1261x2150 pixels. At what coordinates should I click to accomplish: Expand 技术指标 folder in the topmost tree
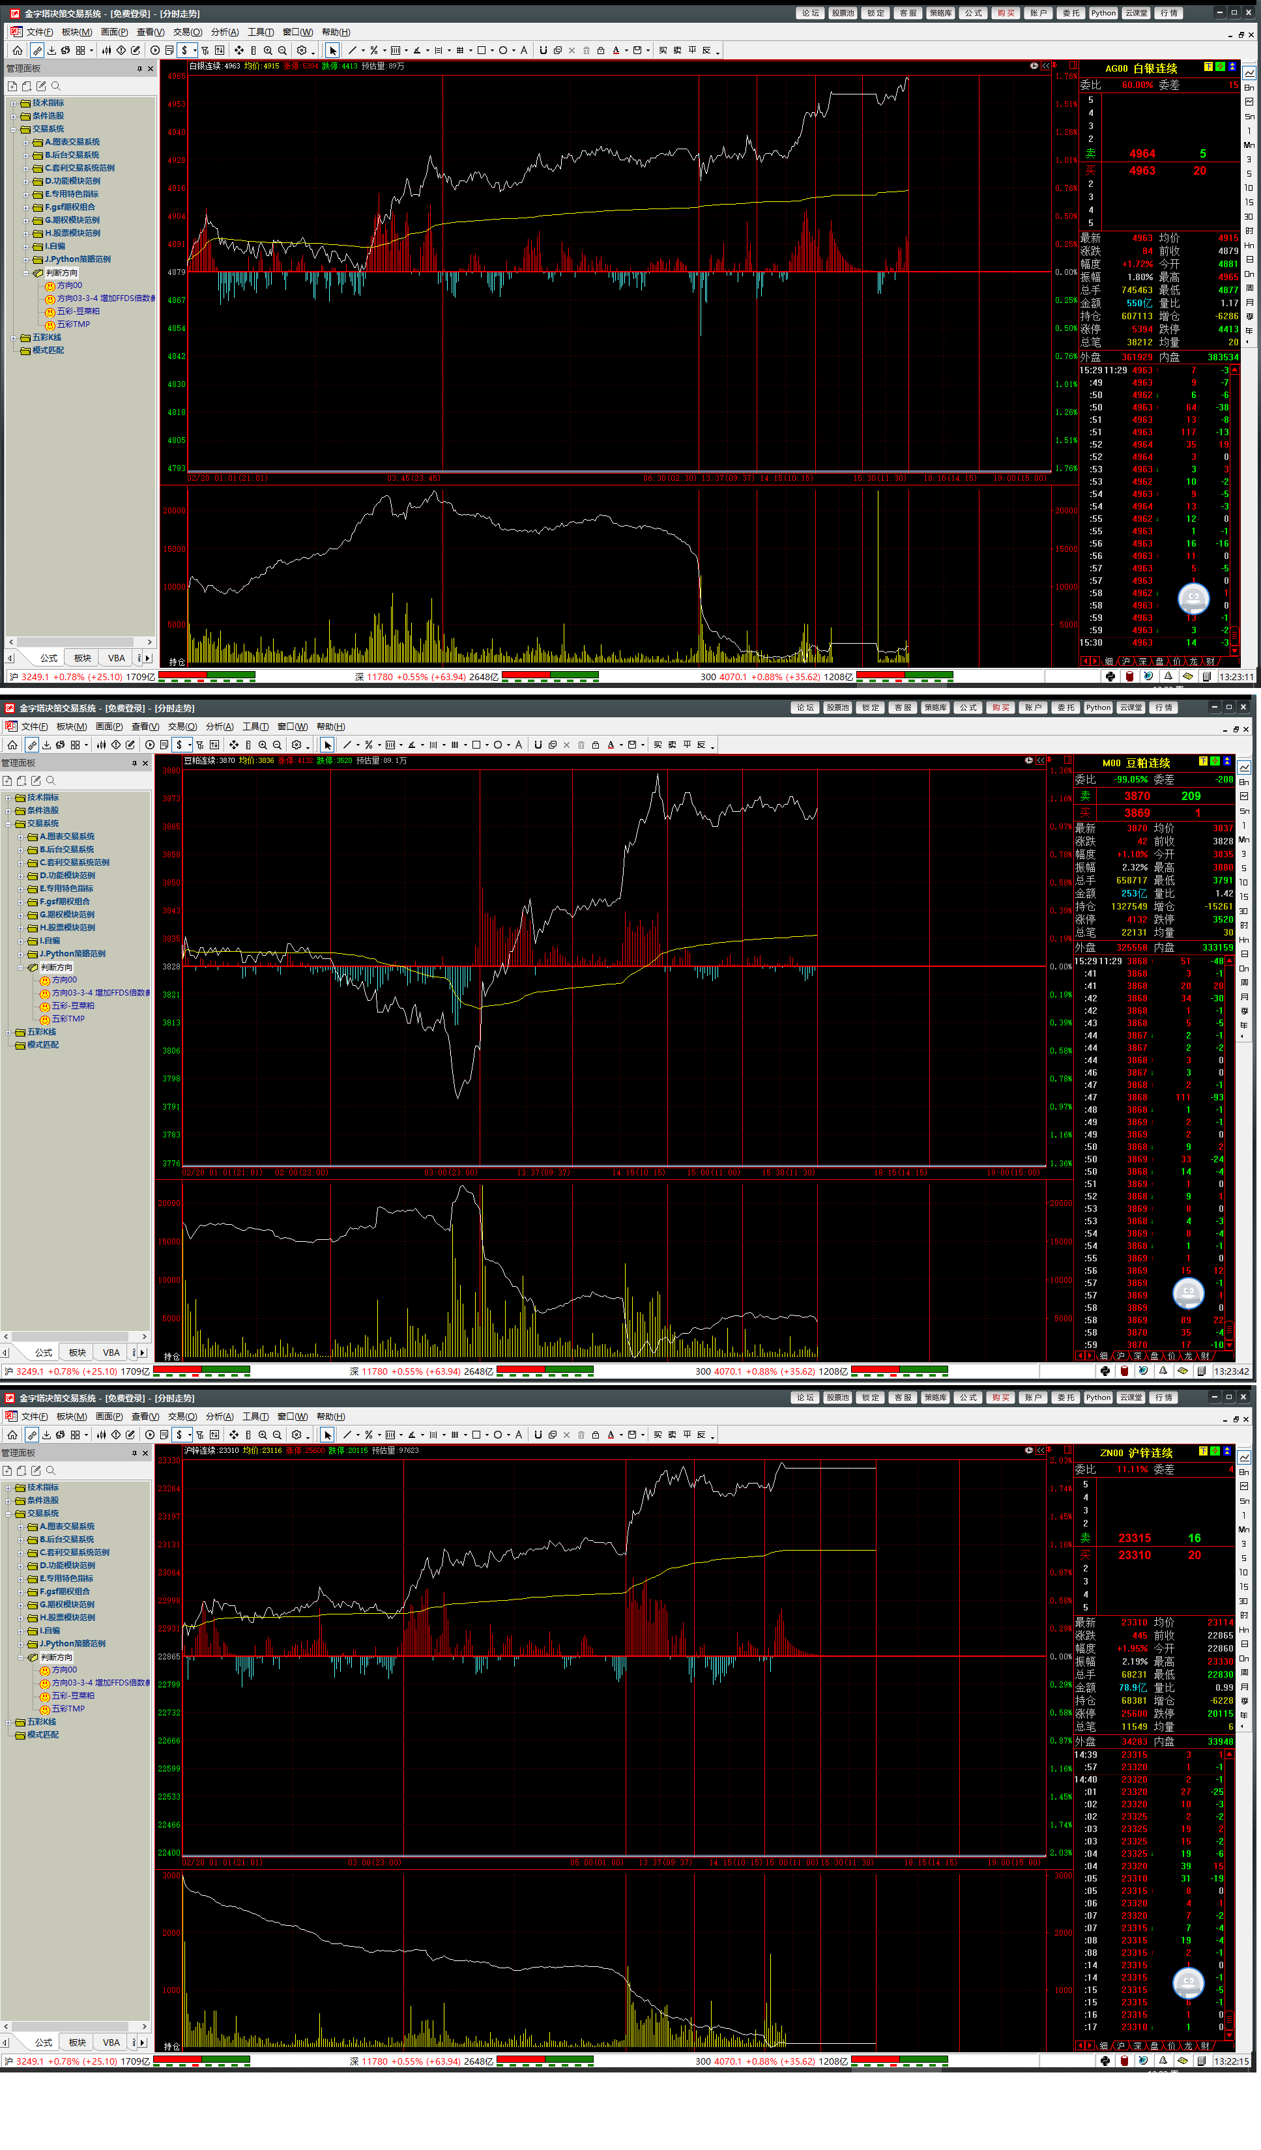pos(14,103)
